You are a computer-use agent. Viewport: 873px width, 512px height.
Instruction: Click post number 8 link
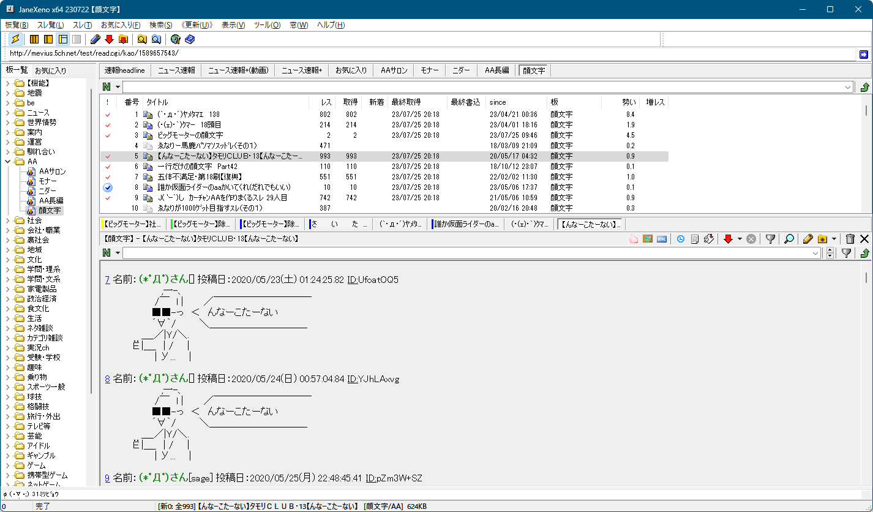(107, 379)
